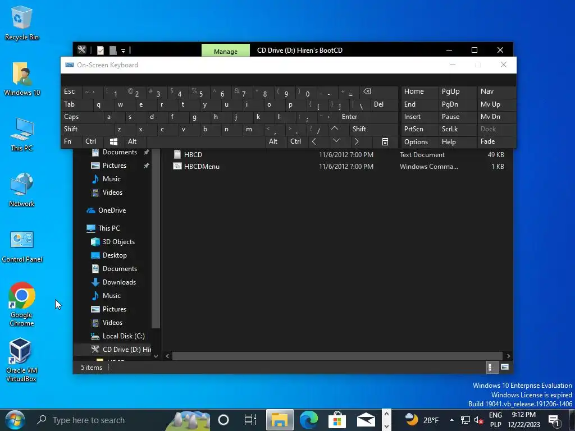
Task: Open File Explorer from the taskbar
Action: click(280, 420)
